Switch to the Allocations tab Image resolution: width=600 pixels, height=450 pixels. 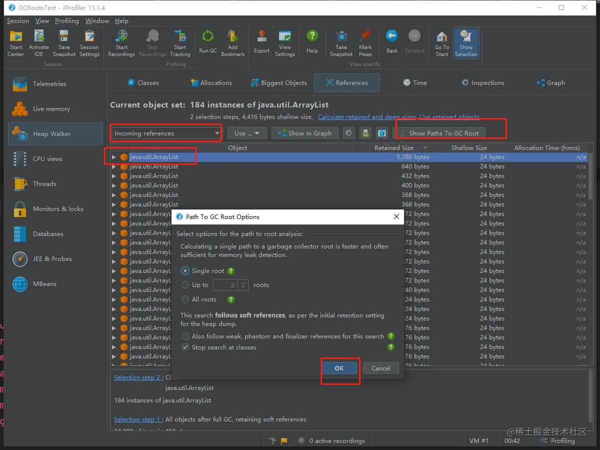click(x=211, y=83)
